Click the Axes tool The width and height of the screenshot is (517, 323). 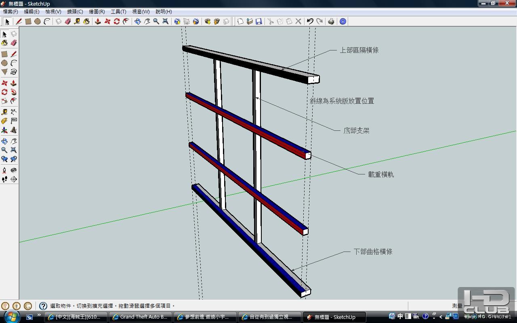click(x=4, y=130)
